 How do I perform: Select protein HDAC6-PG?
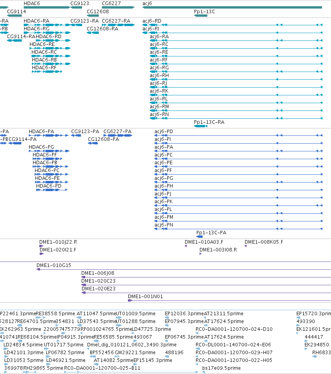(x=42, y=147)
